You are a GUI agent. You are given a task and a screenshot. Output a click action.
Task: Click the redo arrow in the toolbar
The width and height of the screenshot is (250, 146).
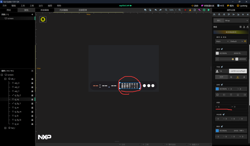tap(160, 10)
